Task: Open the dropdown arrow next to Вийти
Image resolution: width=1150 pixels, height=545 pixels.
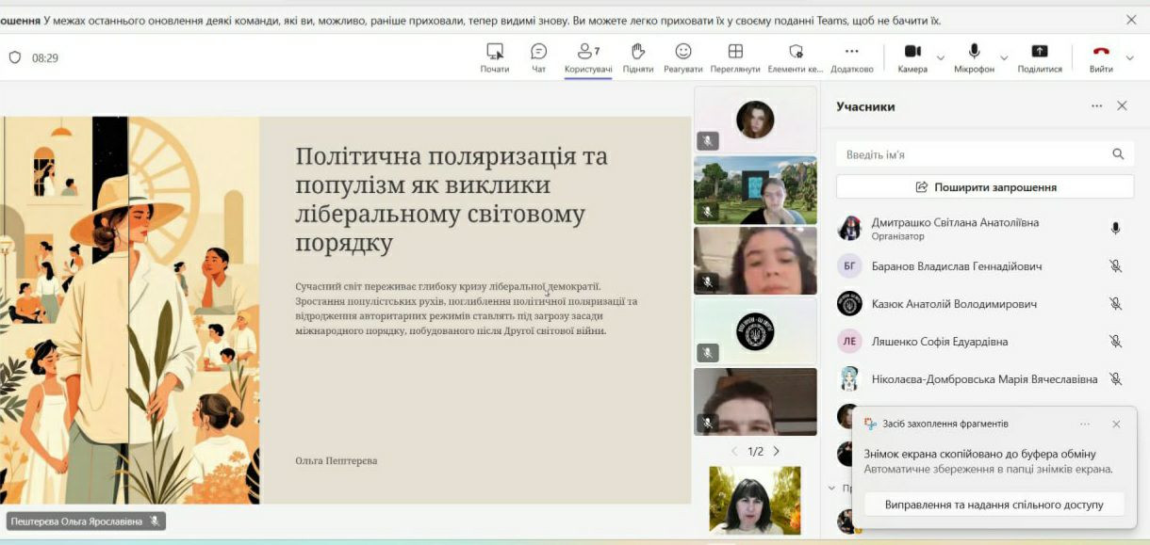Action: (x=1130, y=58)
